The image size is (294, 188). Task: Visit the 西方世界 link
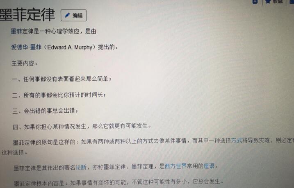[175, 166]
